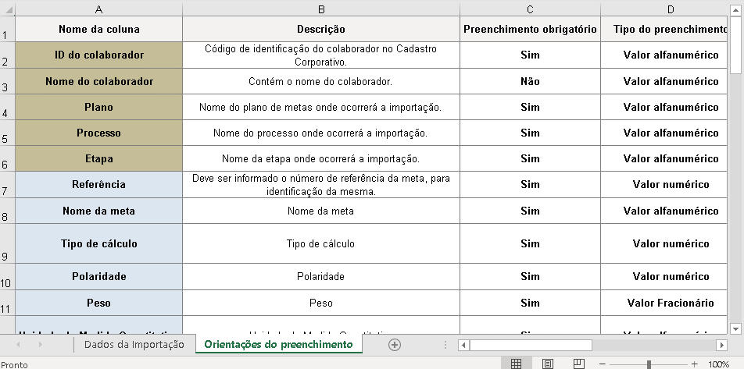
Task: Click the vertical scrollbar thumb
Action: coord(735,44)
